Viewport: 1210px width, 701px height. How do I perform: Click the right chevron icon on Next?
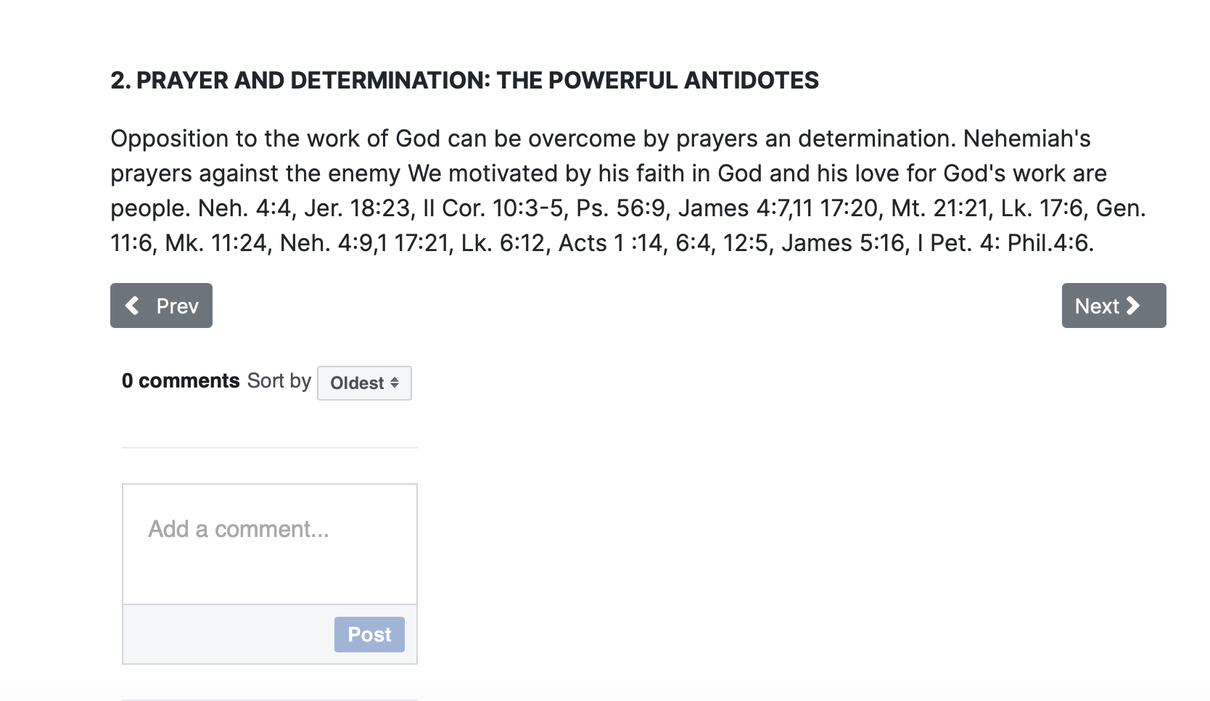click(1133, 306)
